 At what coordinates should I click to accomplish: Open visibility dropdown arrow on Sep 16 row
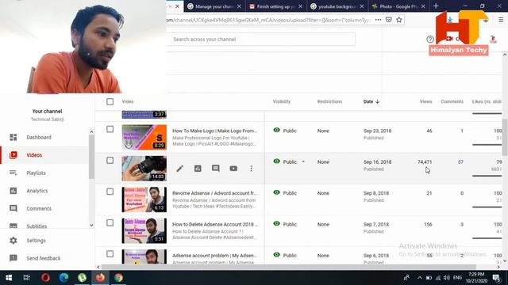tap(303, 161)
